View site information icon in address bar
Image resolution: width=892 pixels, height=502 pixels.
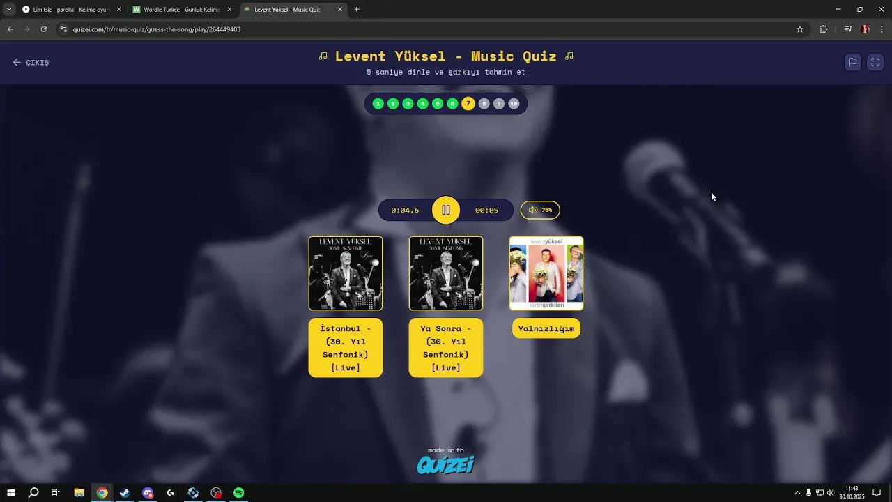[x=63, y=29]
